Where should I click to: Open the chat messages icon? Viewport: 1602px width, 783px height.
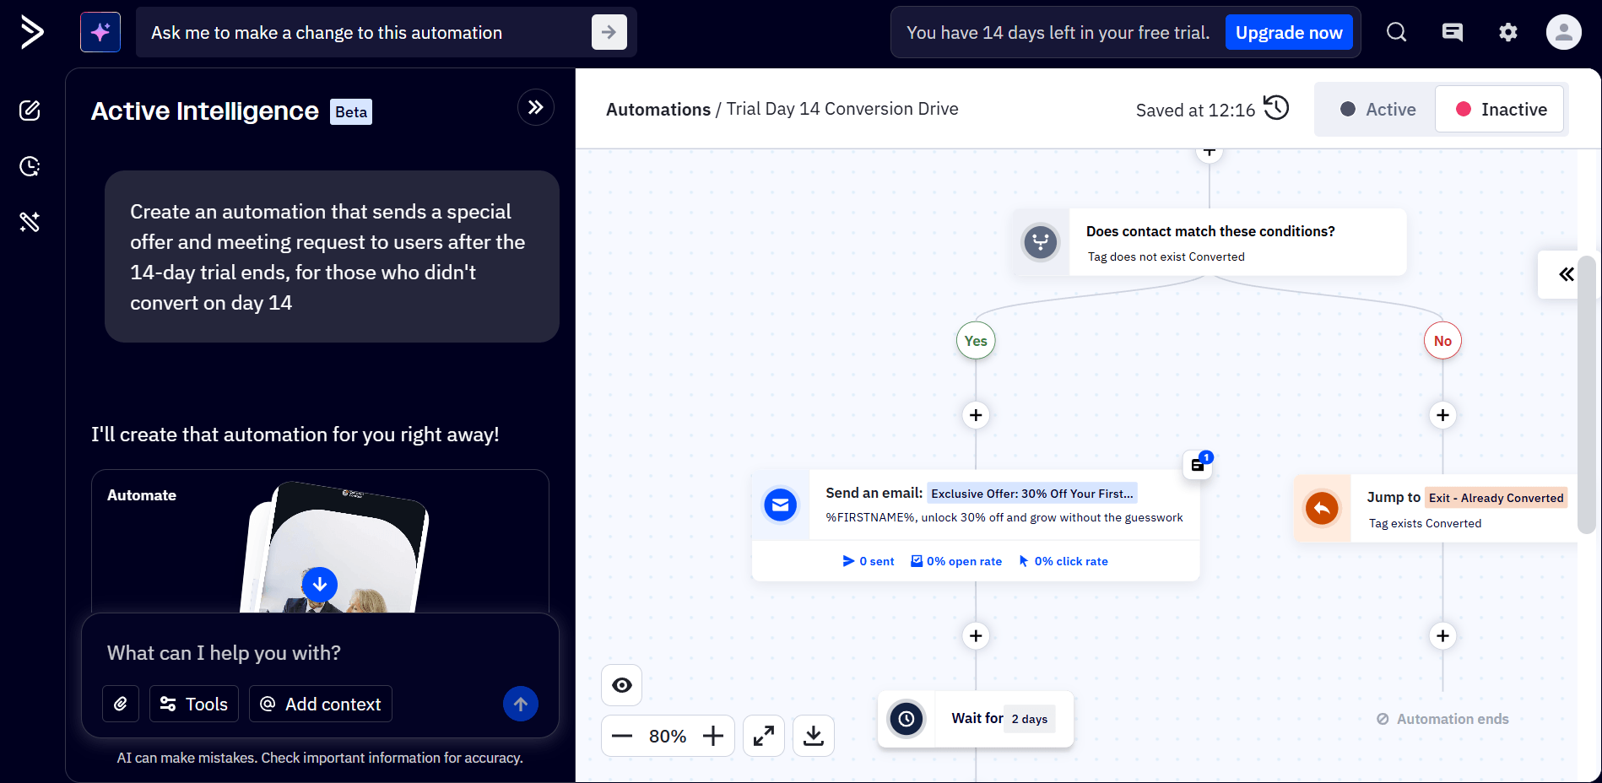point(1453,32)
